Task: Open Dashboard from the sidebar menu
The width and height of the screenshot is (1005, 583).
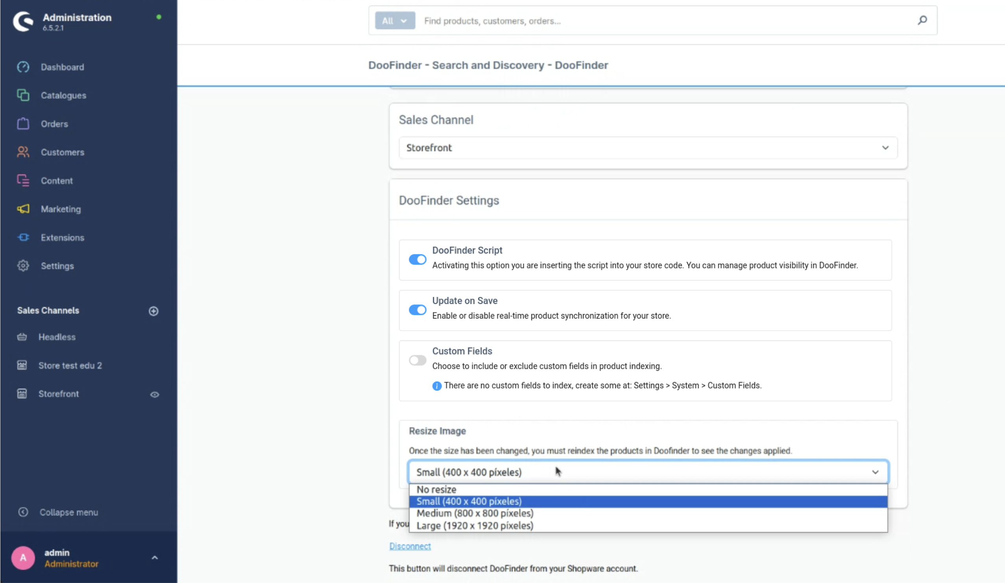Action: pos(63,67)
